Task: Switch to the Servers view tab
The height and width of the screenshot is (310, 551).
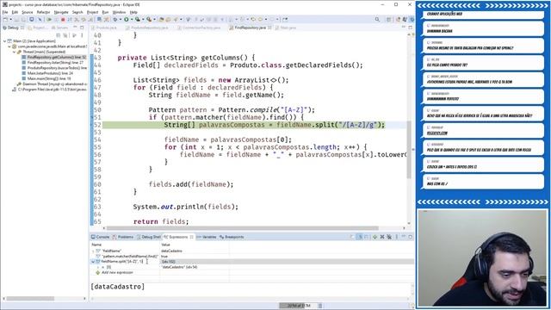Action: (x=59, y=28)
